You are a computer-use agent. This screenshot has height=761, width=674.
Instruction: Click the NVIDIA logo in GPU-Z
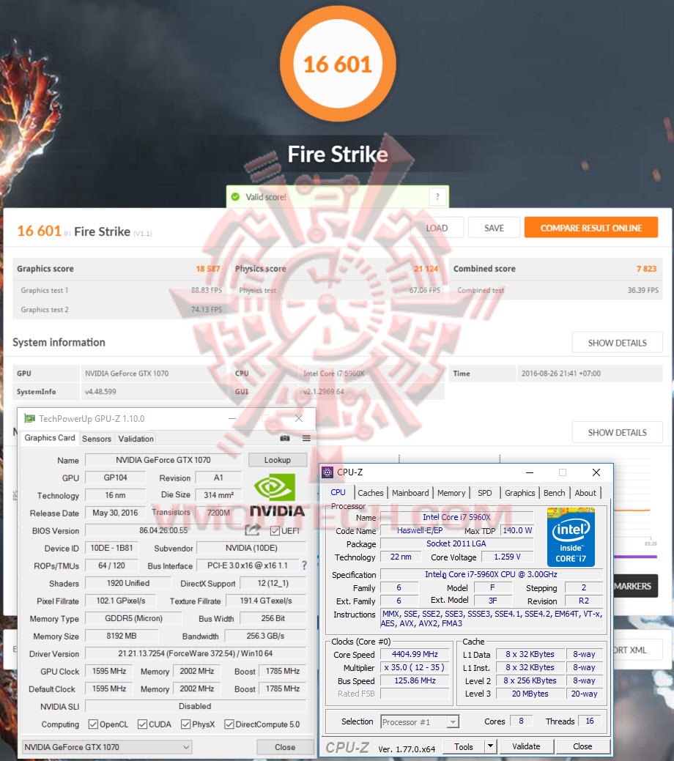(x=277, y=495)
